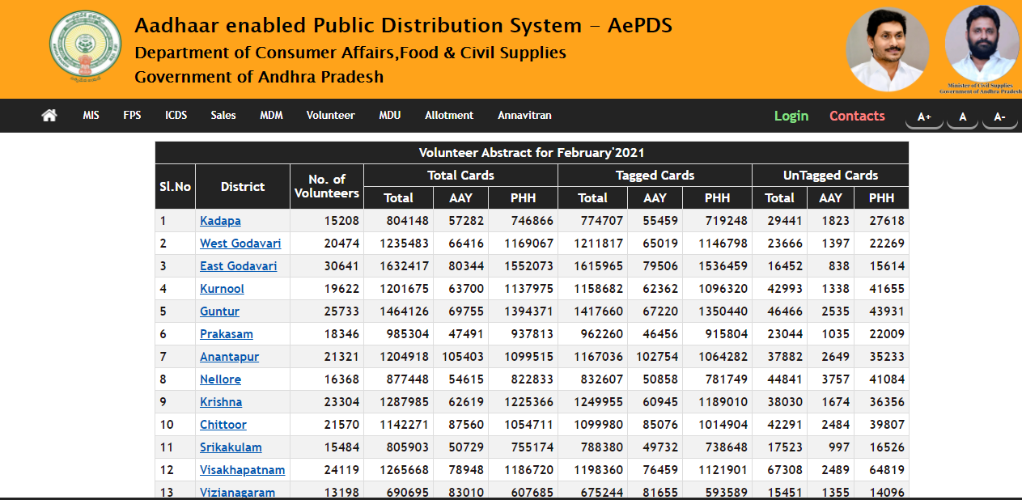
Task: Click the Tagged Cards group header
Action: pyautogui.click(x=655, y=176)
